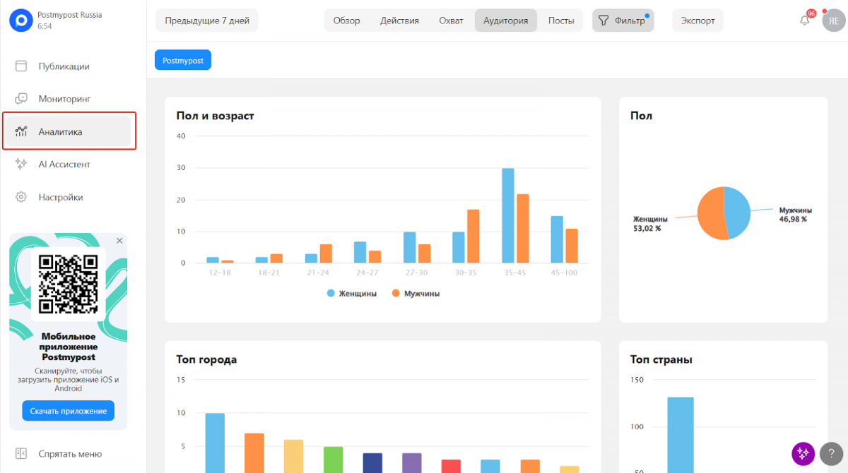The width and height of the screenshot is (848, 473).
Task: Switch to the Обзор tab
Action: [x=347, y=20]
